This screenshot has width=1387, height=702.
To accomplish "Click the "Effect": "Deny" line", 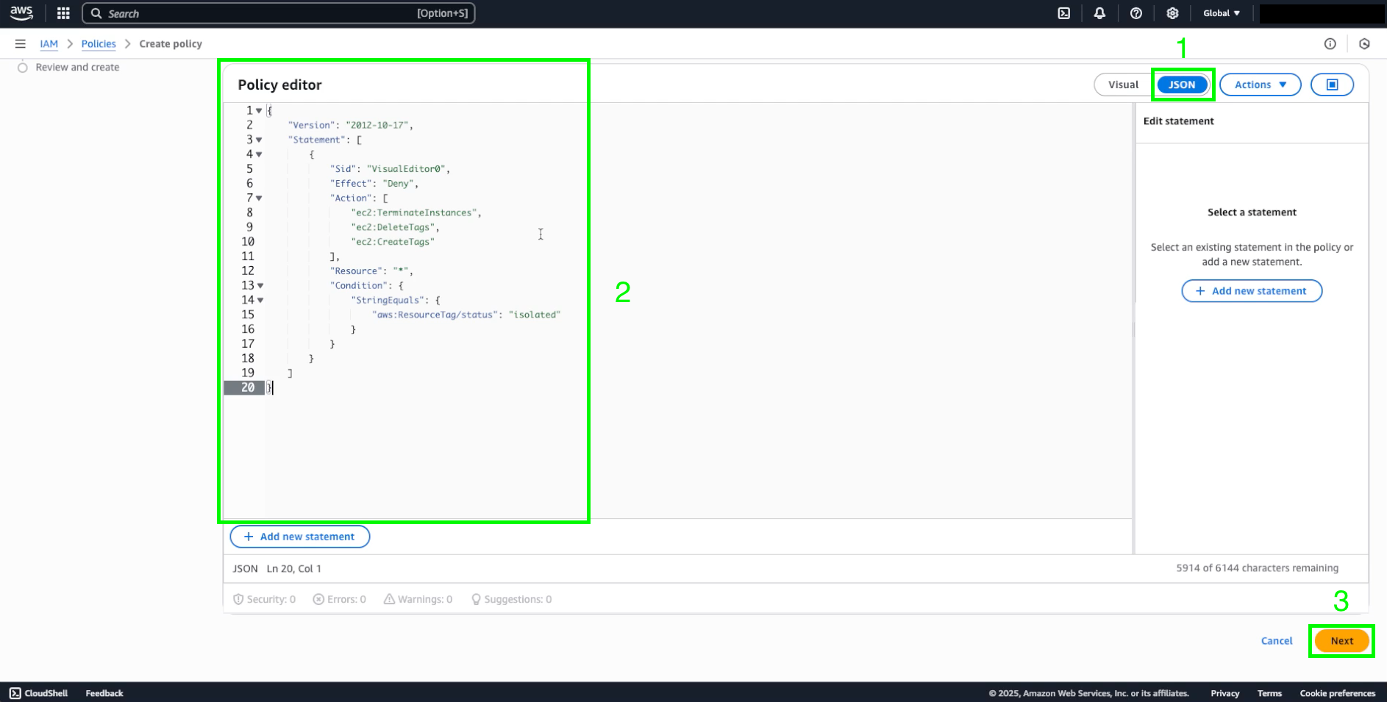I will pos(374,184).
